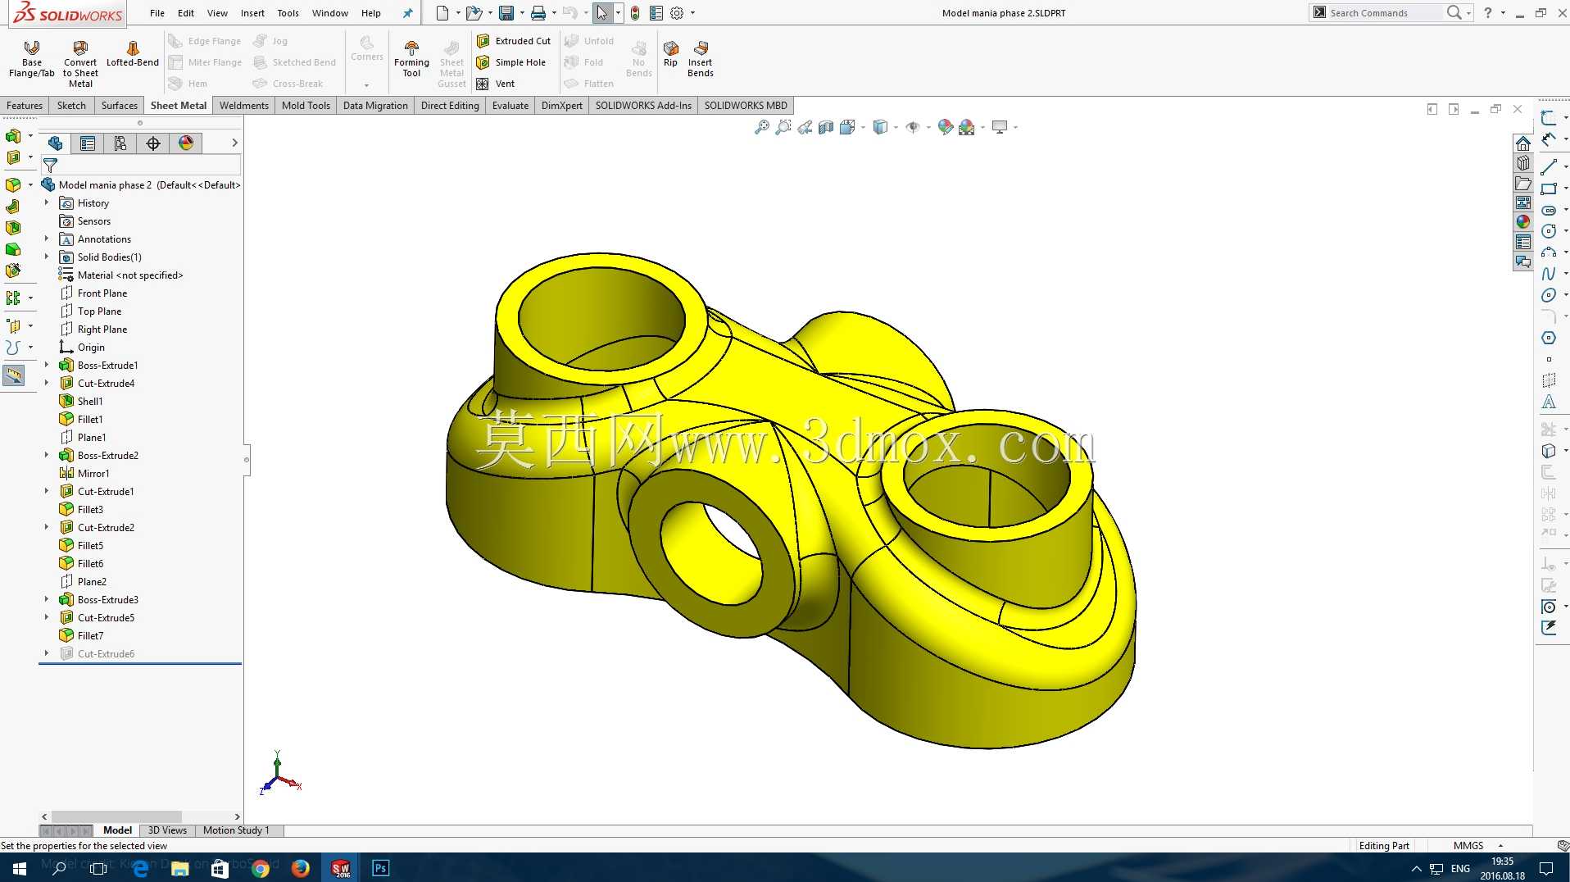Select the Lofted-Bend tool

tap(133, 53)
